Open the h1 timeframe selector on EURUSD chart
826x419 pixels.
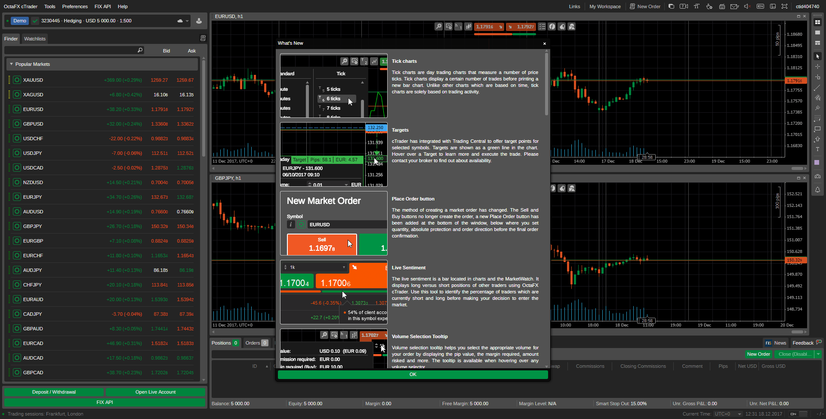point(459,27)
